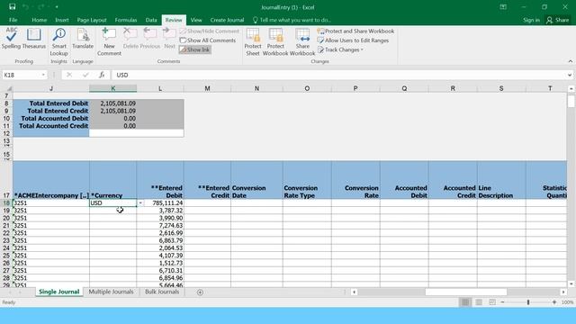Switch to the Multiple Journals sheet tab

111,292
